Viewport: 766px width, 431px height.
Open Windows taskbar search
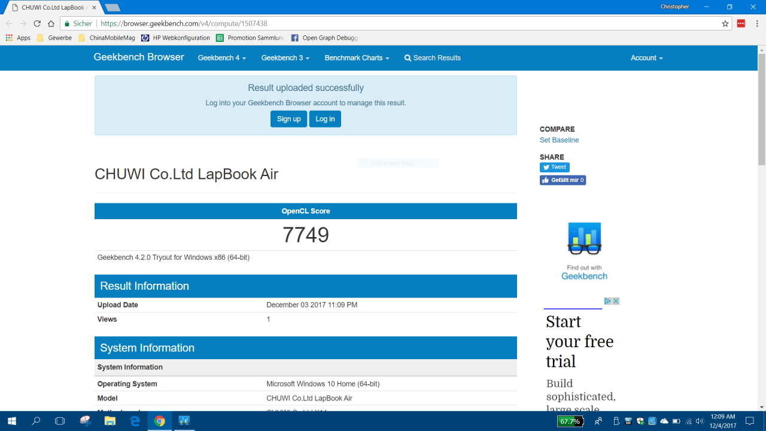point(36,421)
